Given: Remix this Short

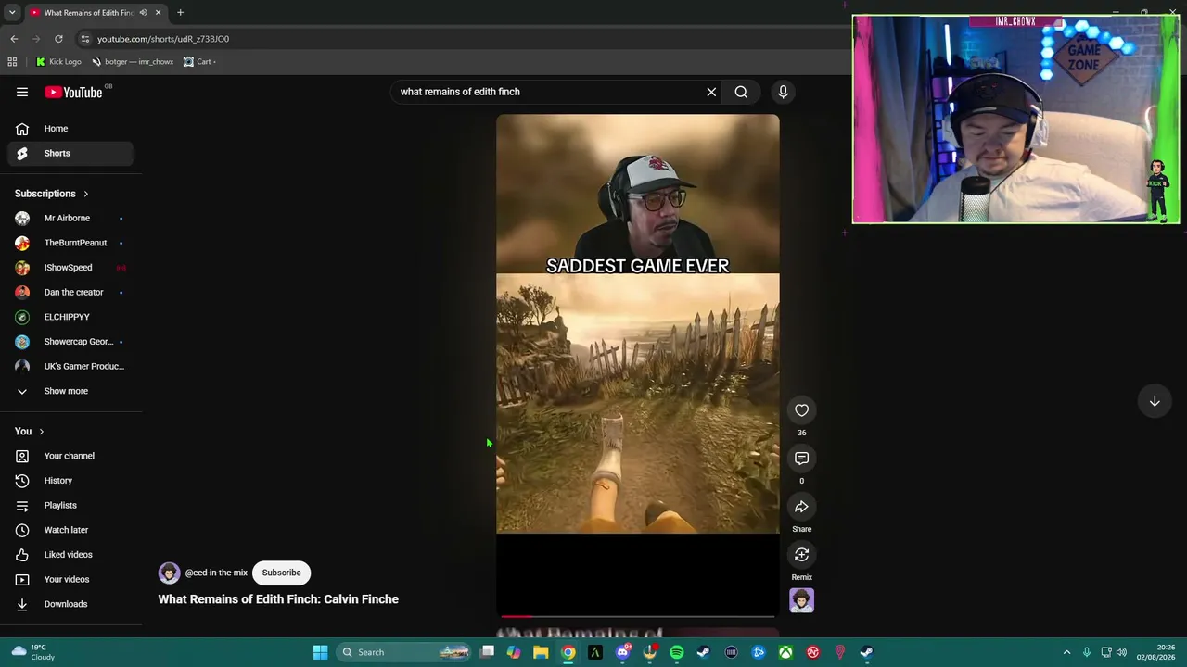Looking at the screenshot, I should click(x=801, y=555).
